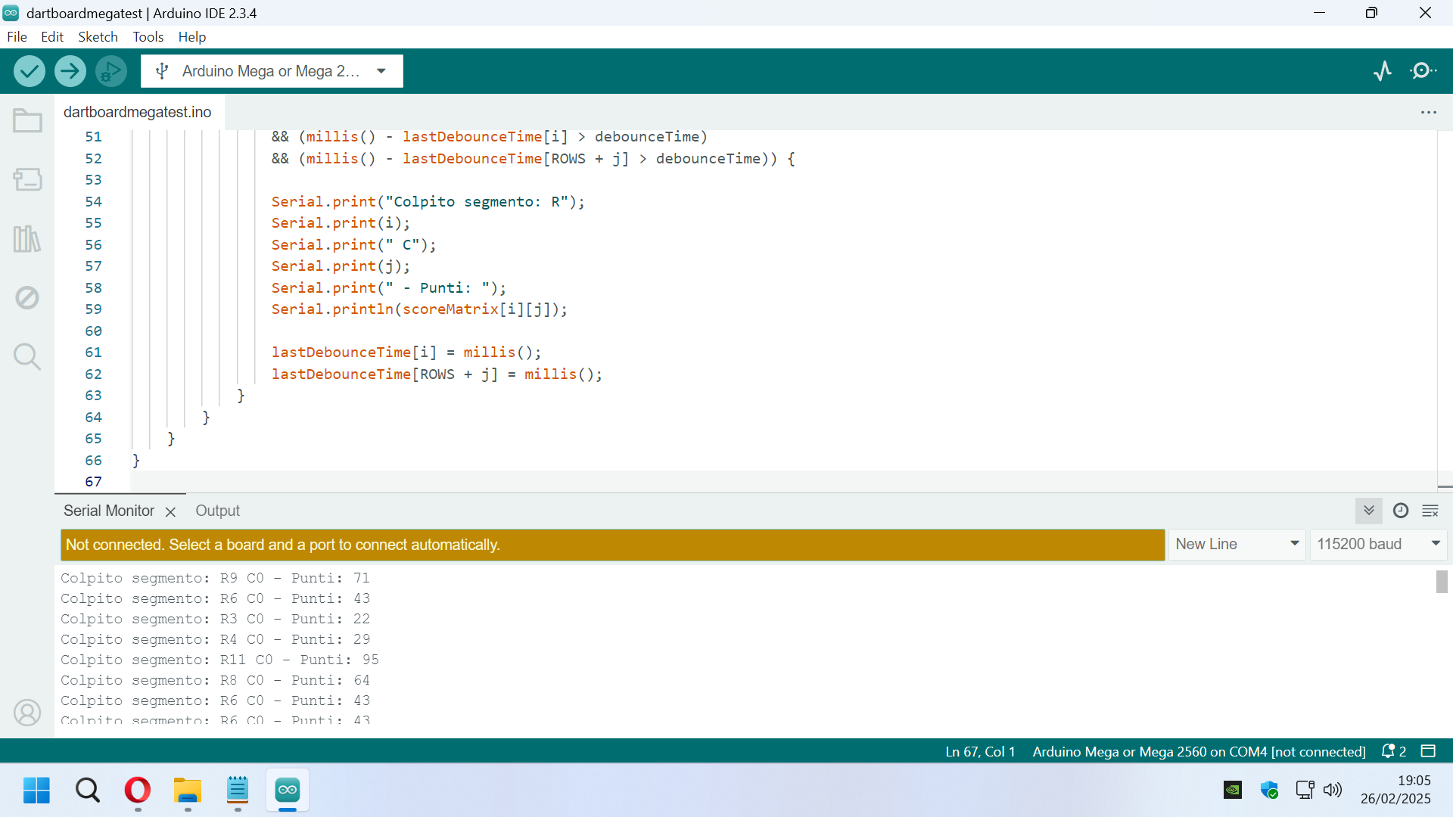Toggle autoscroll in Serial Monitor
This screenshot has width=1453, height=817.
point(1368,511)
